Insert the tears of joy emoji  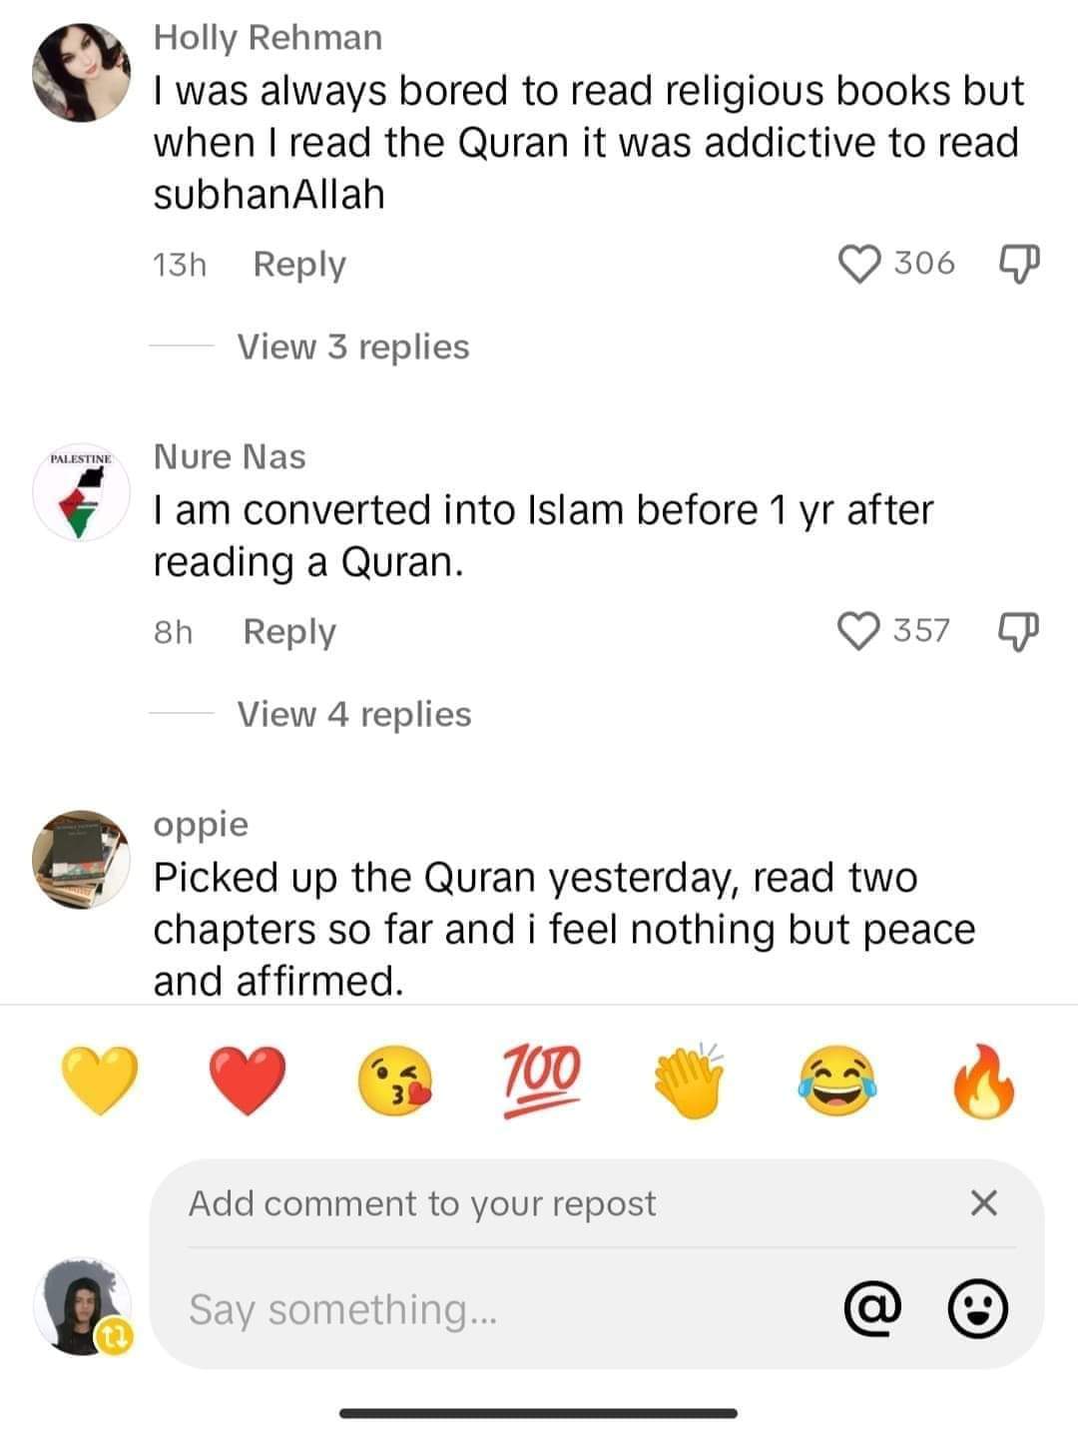[x=836, y=1079]
